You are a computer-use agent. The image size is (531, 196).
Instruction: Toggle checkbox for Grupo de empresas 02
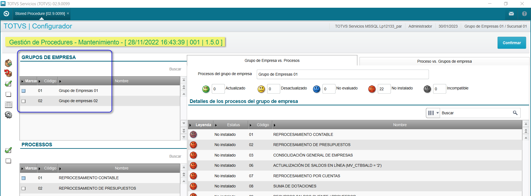point(24,101)
